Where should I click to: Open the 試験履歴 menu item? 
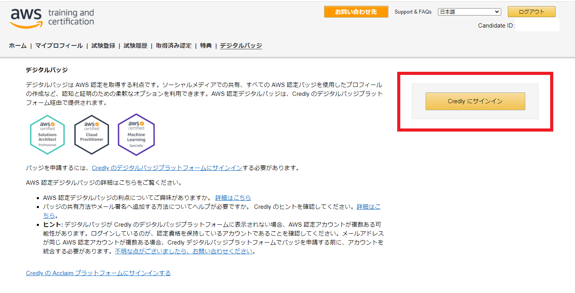click(x=135, y=46)
